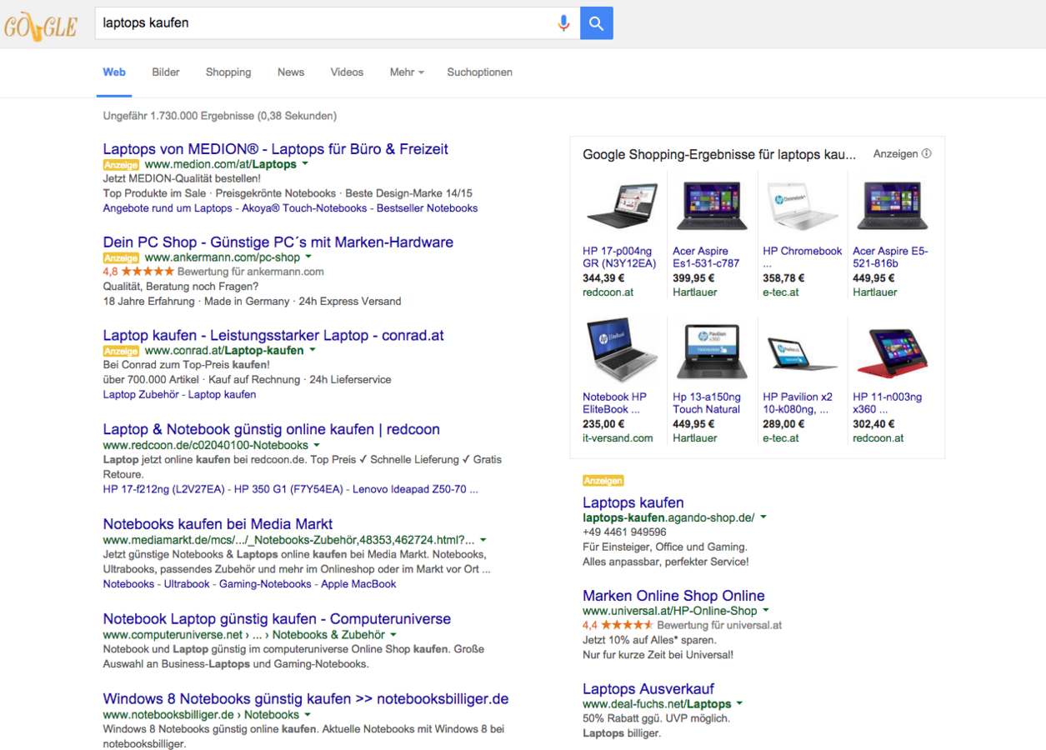
Task: Open Computeruniverse Notebook Laptop result
Action: [x=277, y=619]
